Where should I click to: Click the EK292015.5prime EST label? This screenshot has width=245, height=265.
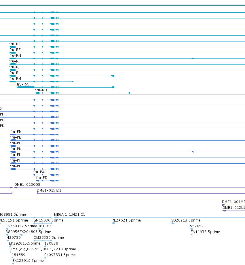24,243
